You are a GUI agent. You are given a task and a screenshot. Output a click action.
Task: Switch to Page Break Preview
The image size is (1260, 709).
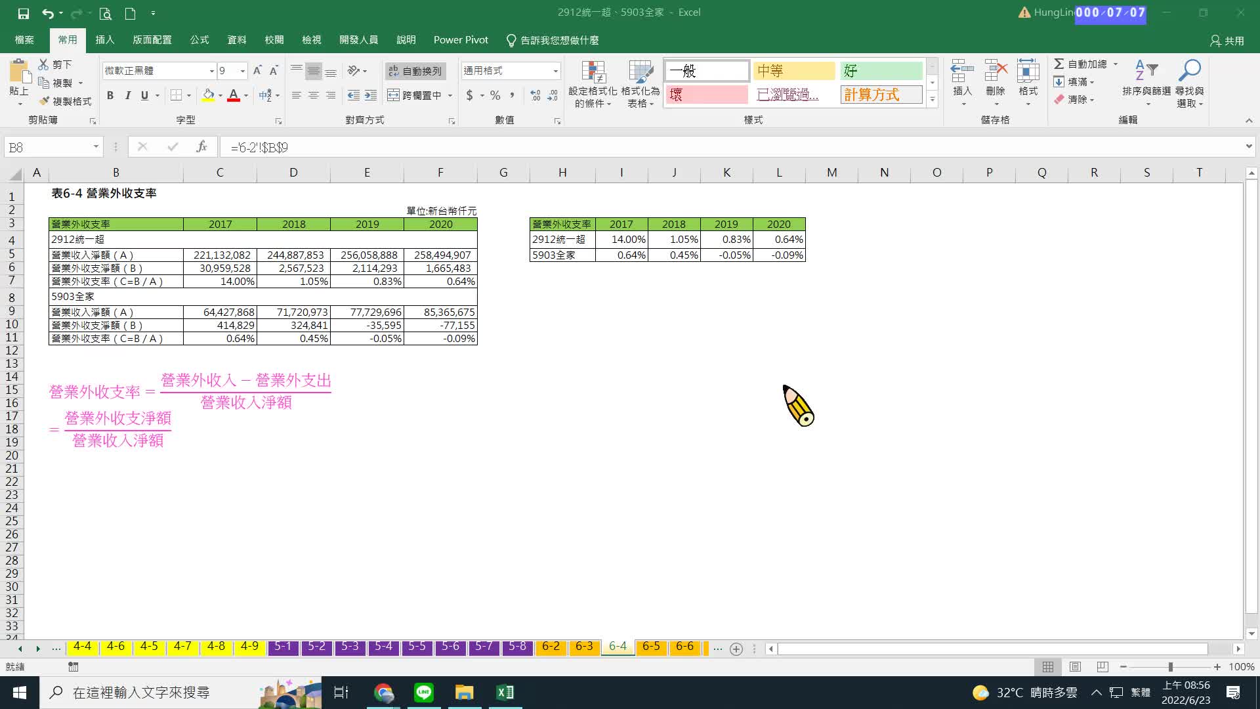(1102, 667)
